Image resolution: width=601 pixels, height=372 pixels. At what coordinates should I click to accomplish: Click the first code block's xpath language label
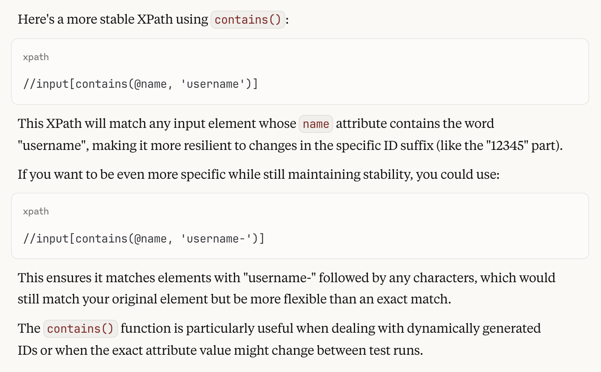coord(36,57)
